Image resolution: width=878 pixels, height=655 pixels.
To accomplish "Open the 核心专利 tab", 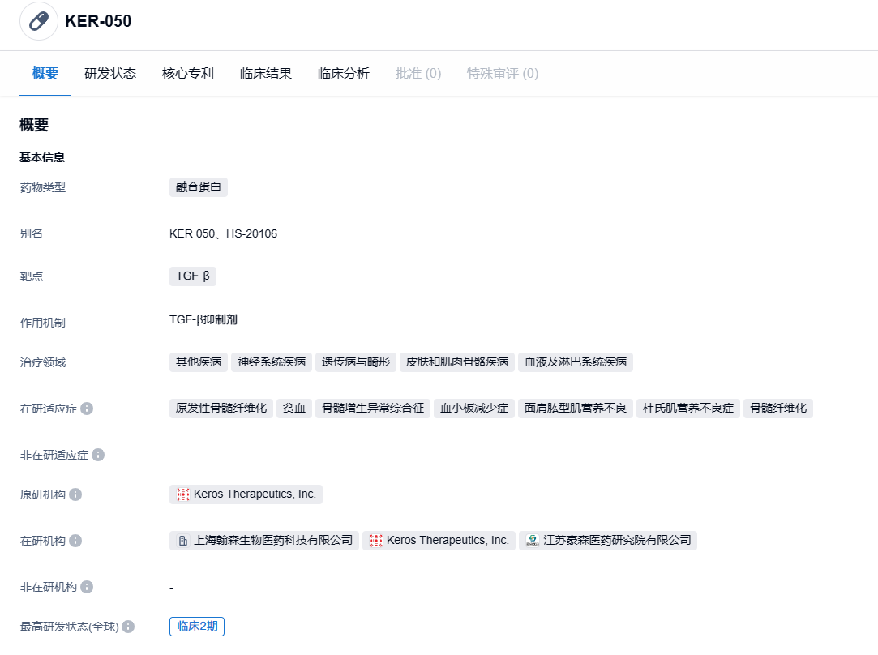I will pos(188,74).
